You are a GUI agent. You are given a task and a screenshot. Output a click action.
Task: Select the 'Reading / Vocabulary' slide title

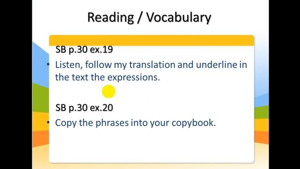tap(149, 18)
